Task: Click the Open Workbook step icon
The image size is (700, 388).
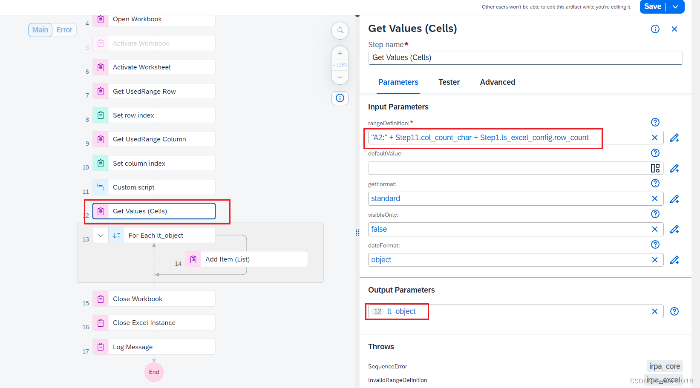Action: [x=101, y=19]
